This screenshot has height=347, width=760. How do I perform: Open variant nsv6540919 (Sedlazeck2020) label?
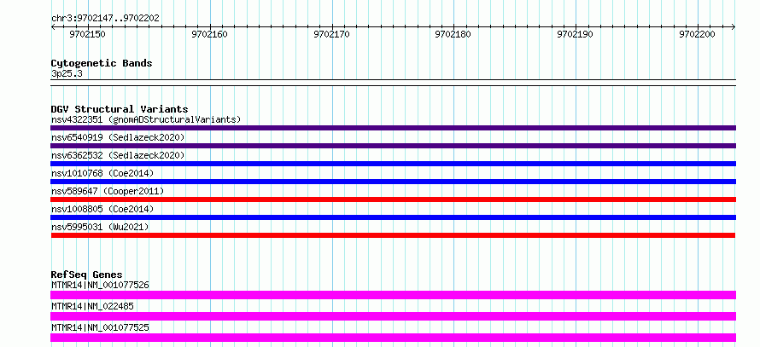[x=118, y=137]
